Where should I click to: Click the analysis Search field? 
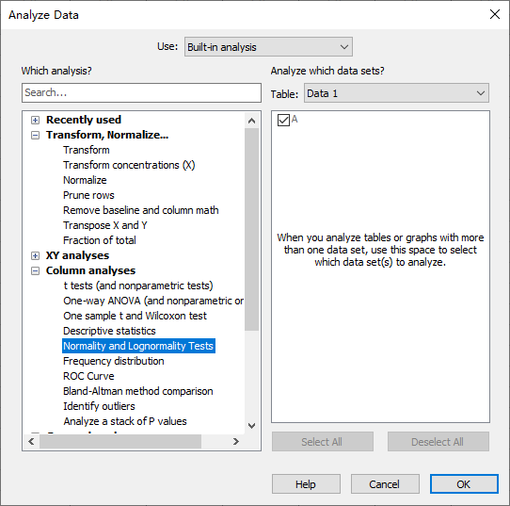point(141,92)
